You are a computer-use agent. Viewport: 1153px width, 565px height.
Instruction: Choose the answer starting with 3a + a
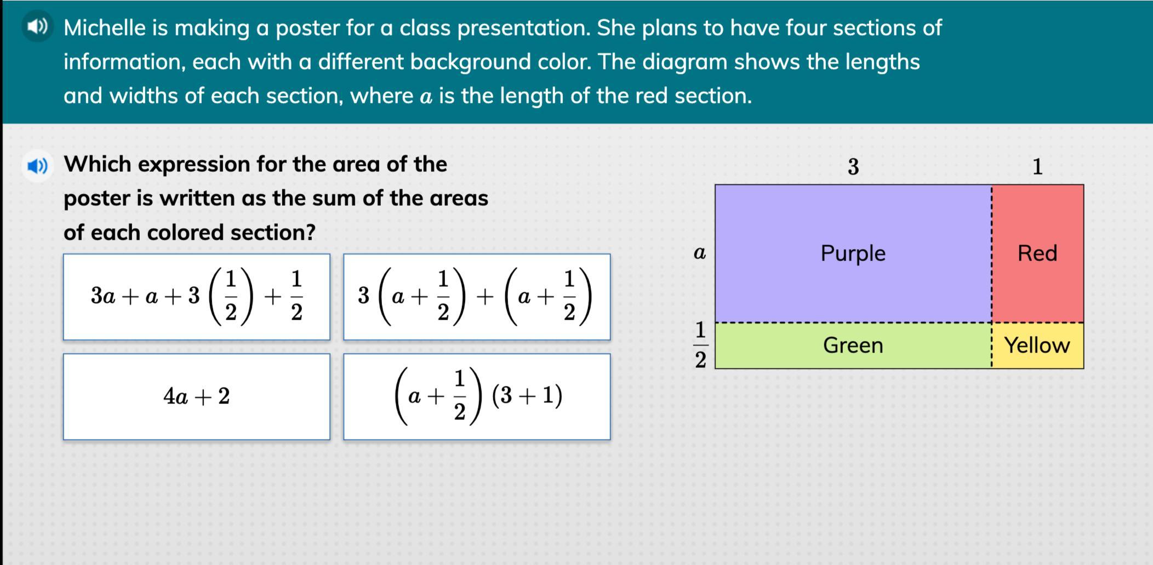[x=196, y=297]
